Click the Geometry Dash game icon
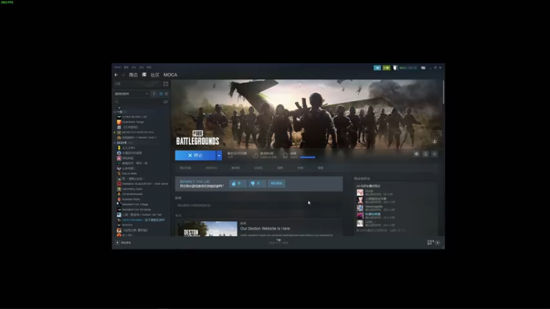Image resolution: width=550 pixels, height=309 pixels. click(x=119, y=189)
